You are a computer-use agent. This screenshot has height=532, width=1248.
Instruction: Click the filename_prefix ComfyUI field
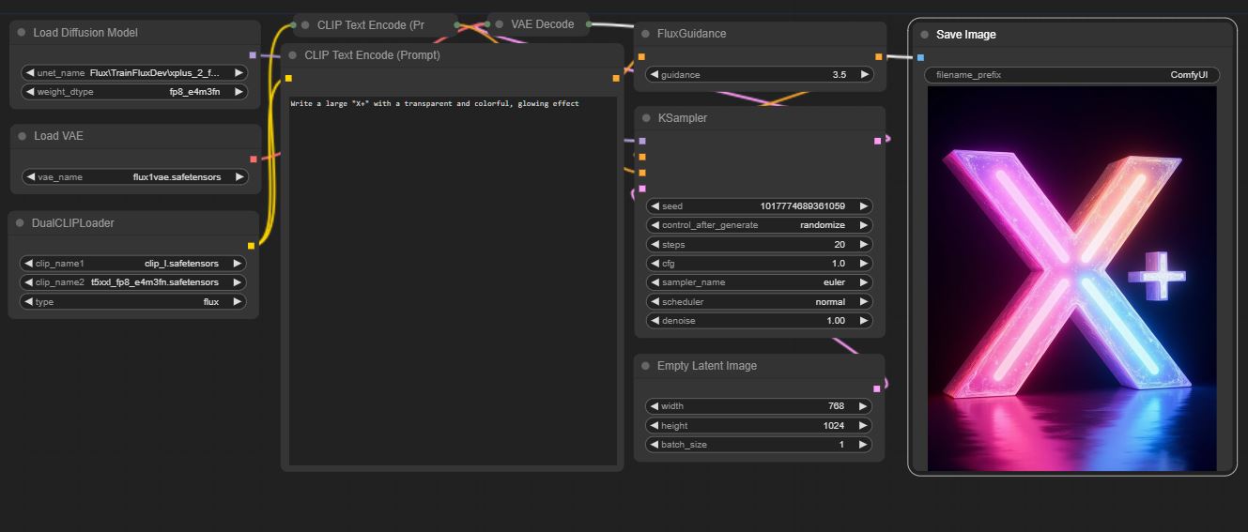tap(1071, 75)
